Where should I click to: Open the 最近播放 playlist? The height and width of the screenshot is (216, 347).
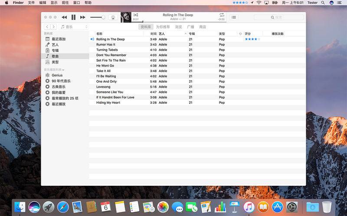pos(65,104)
